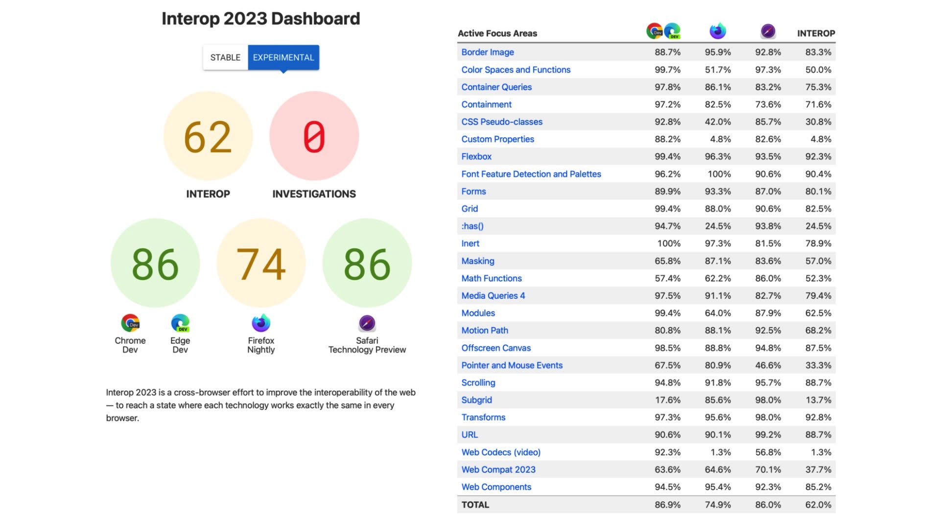Click the Firefox Nightly icon below 74

pos(261,323)
